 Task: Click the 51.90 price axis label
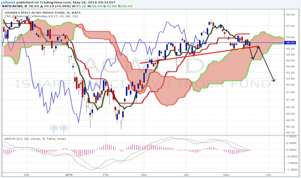coord(290,92)
